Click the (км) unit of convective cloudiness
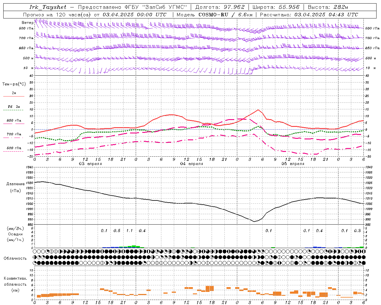Image resolution: width=381 pixels, height=305 pixels. pyautogui.click(x=15, y=290)
